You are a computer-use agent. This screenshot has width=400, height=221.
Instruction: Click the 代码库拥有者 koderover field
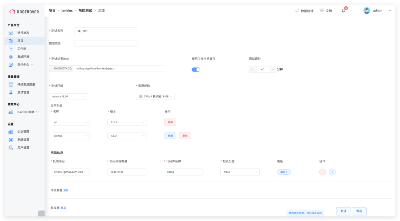(127, 172)
